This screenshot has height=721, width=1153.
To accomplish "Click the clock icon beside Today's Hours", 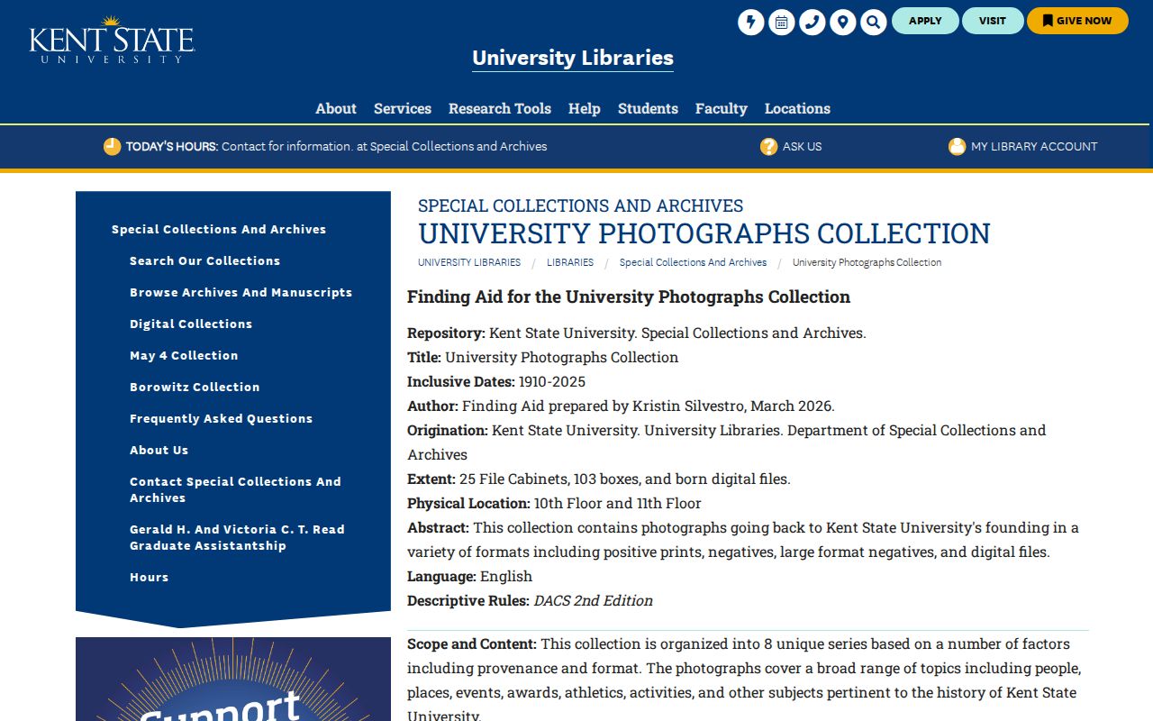I will point(112,146).
